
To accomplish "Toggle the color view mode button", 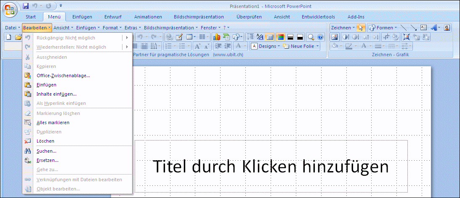I will (x=280, y=37).
